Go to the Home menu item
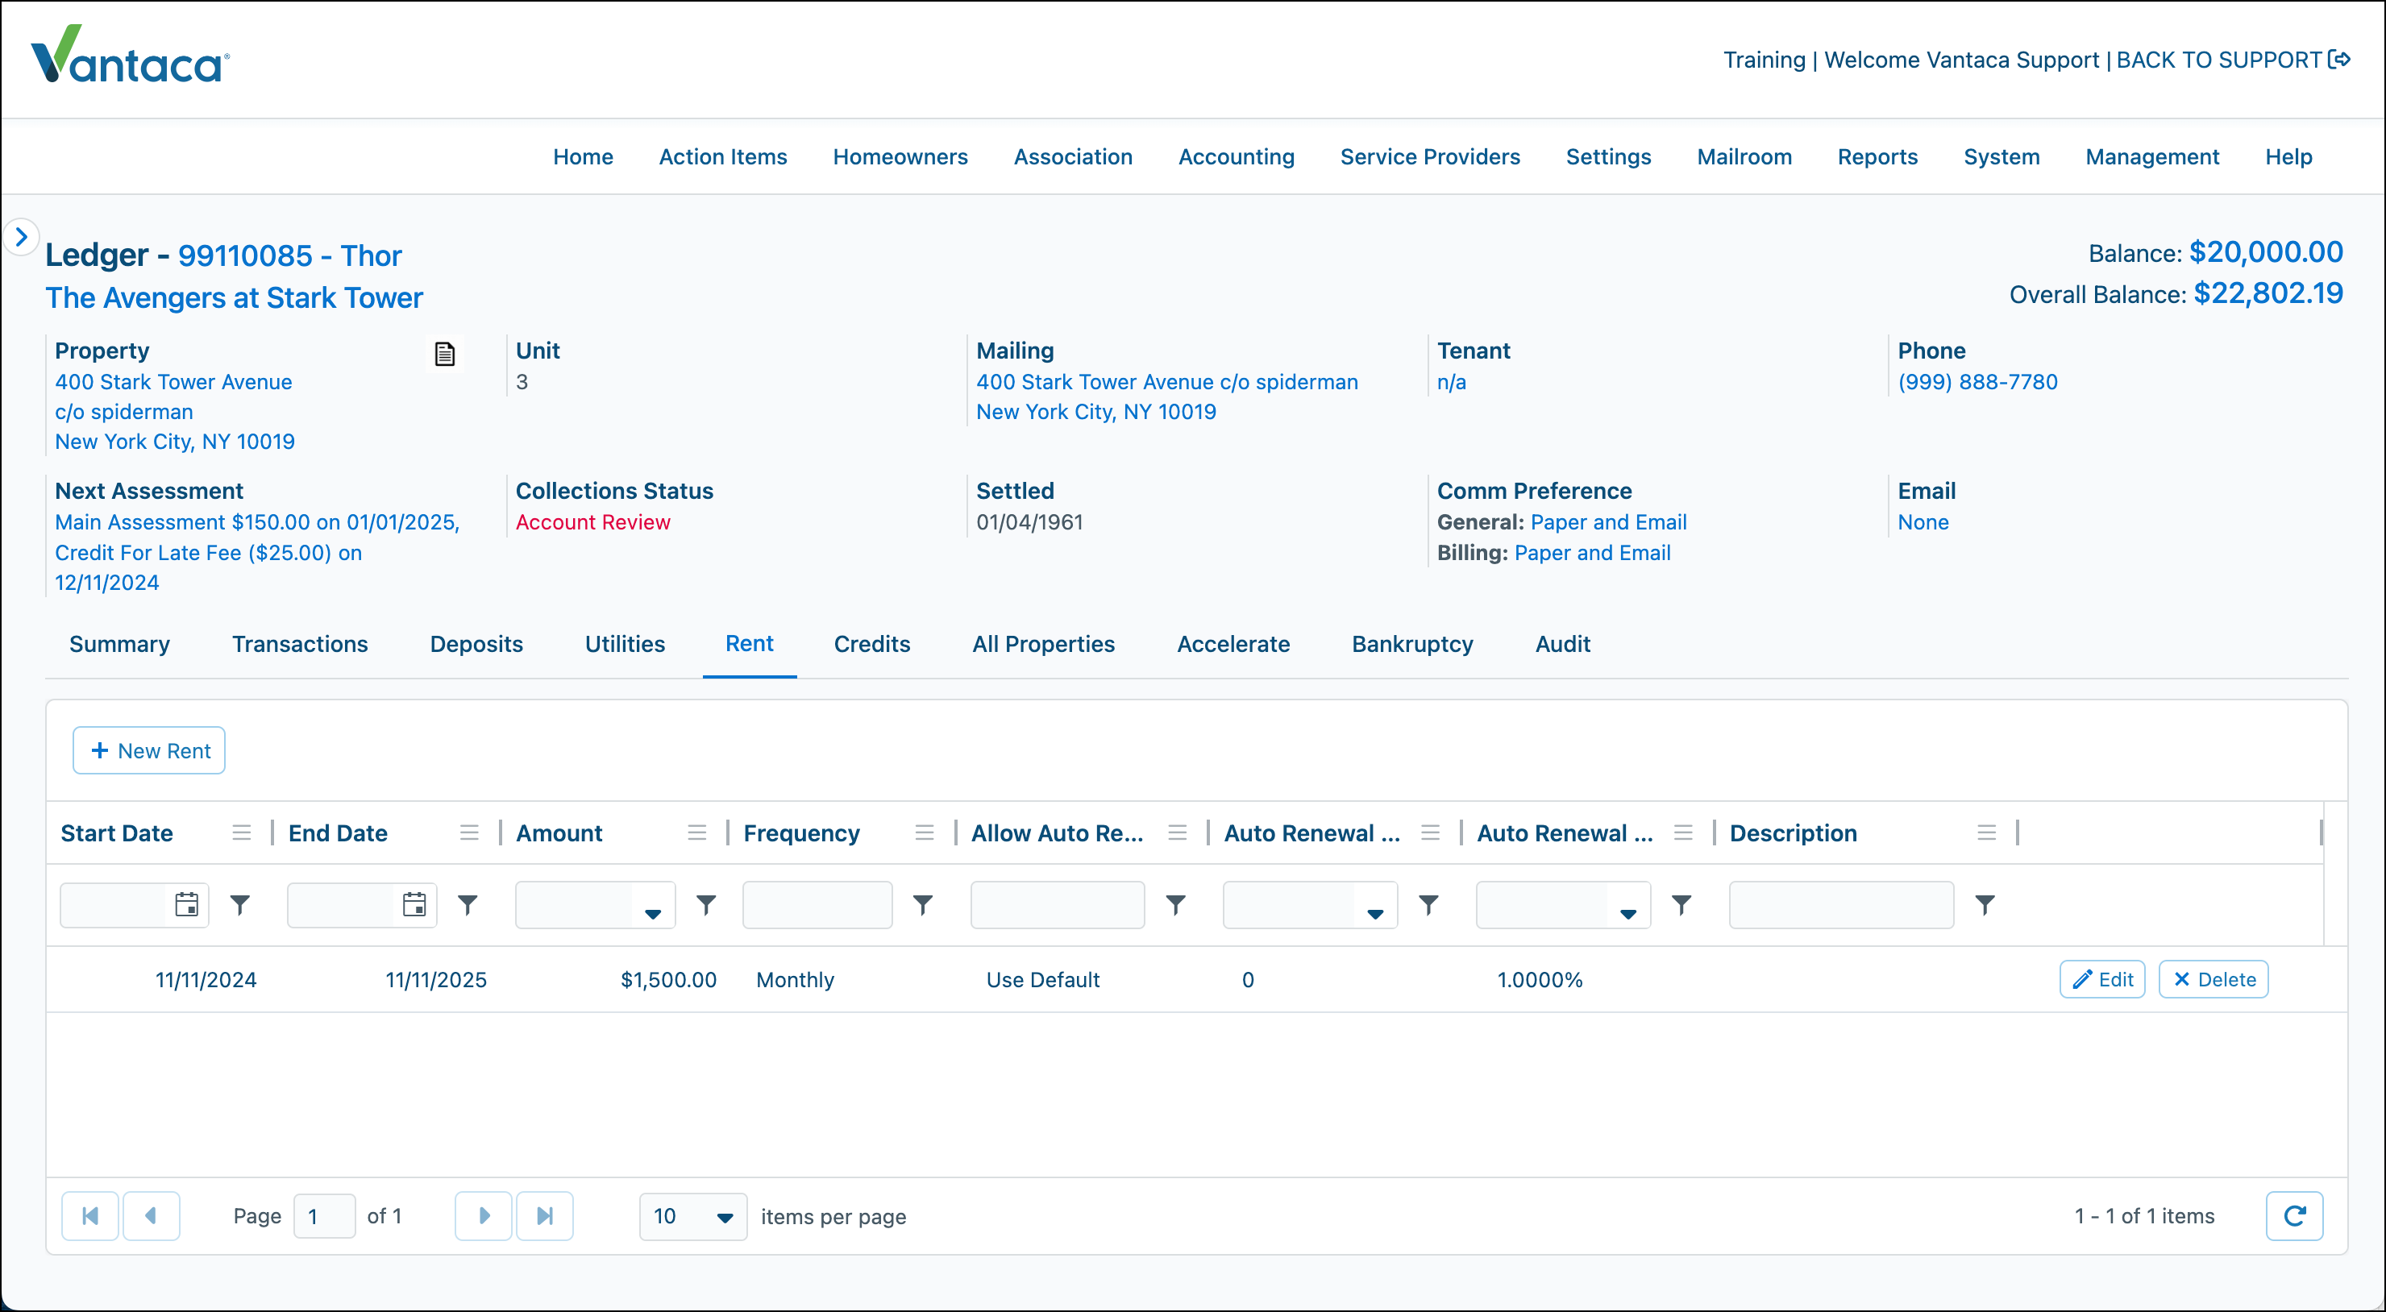 (x=584, y=156)
